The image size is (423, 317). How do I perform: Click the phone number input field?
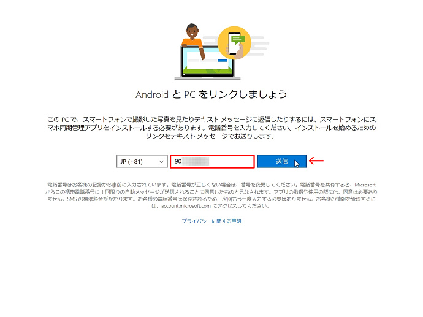(212, 161)
